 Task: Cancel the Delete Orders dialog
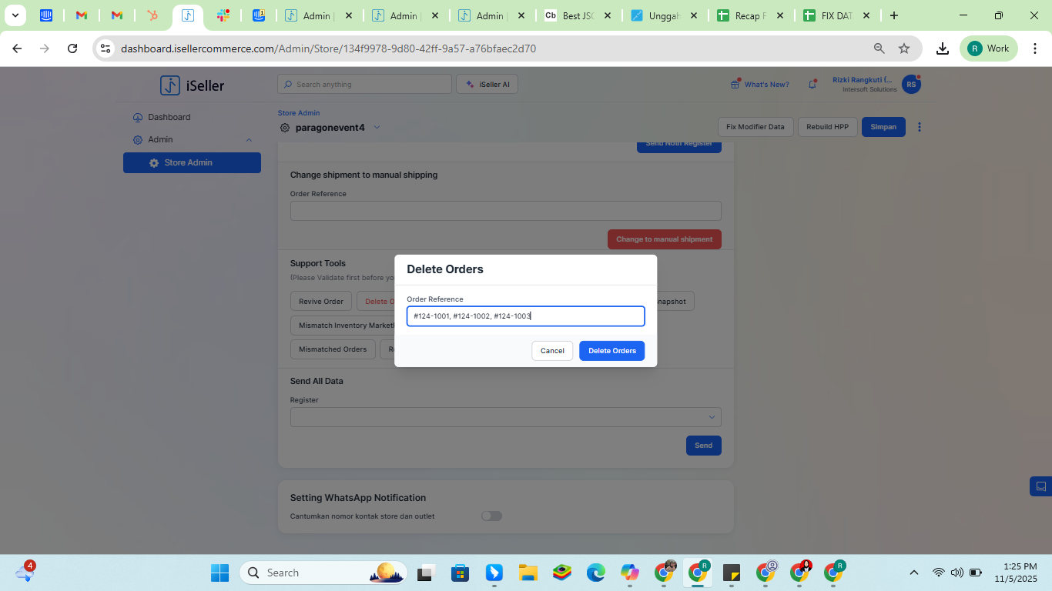tap(552, 351)
